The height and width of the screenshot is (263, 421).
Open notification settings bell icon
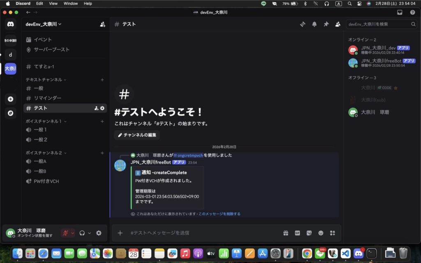tap(315, 24)
